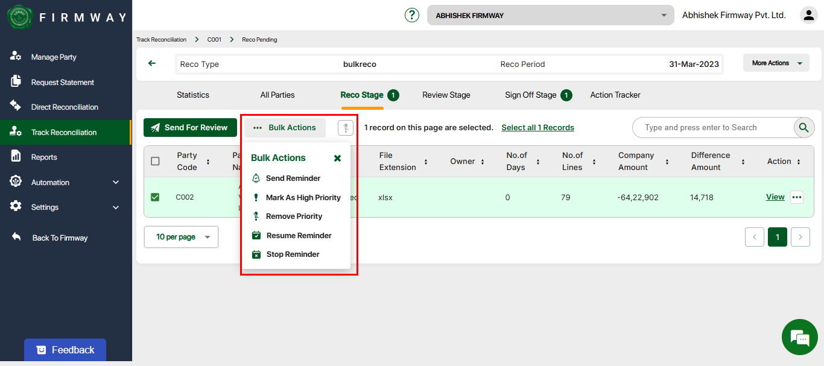
Task: Open the user profile avatar icon
Action: [x=808, y=15]
